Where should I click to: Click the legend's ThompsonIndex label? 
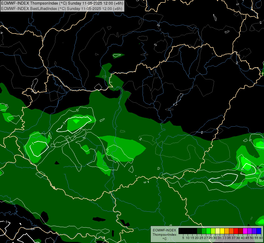click(164, 235)
